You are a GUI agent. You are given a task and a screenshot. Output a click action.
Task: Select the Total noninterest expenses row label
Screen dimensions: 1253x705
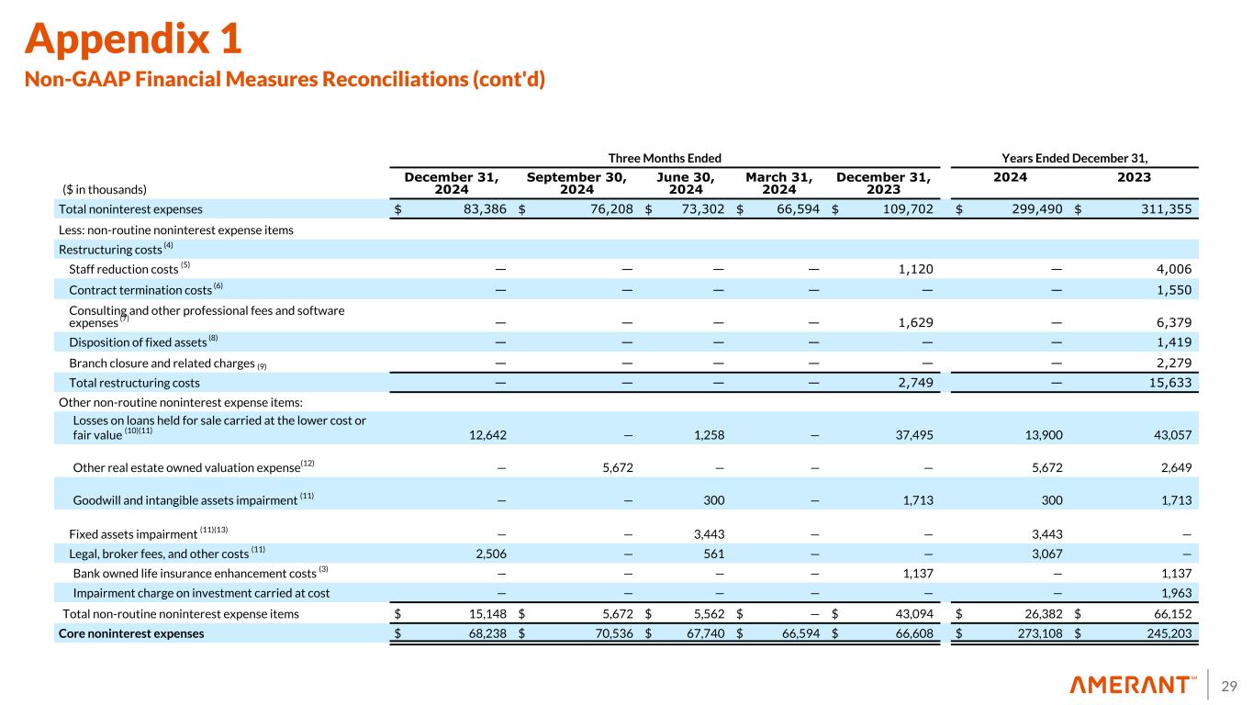(x=130, y=209)
